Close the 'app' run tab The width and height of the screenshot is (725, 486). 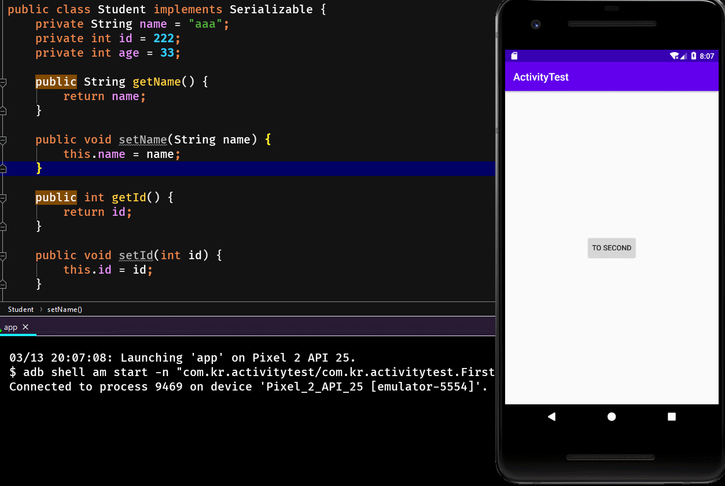(x=25, y=327)
